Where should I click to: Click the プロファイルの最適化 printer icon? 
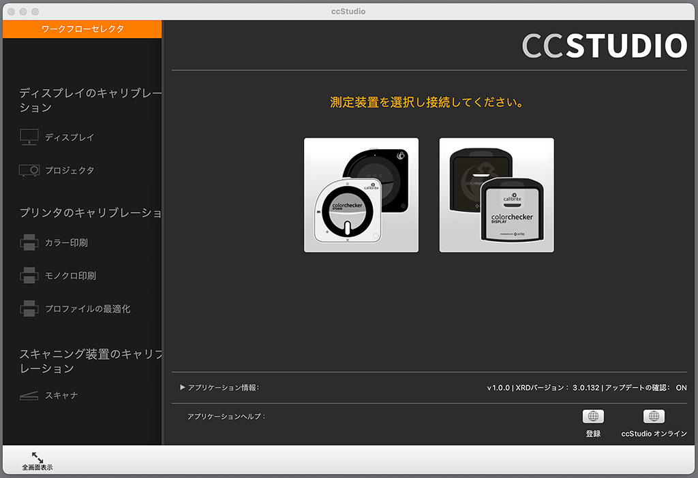click(29, 308)
